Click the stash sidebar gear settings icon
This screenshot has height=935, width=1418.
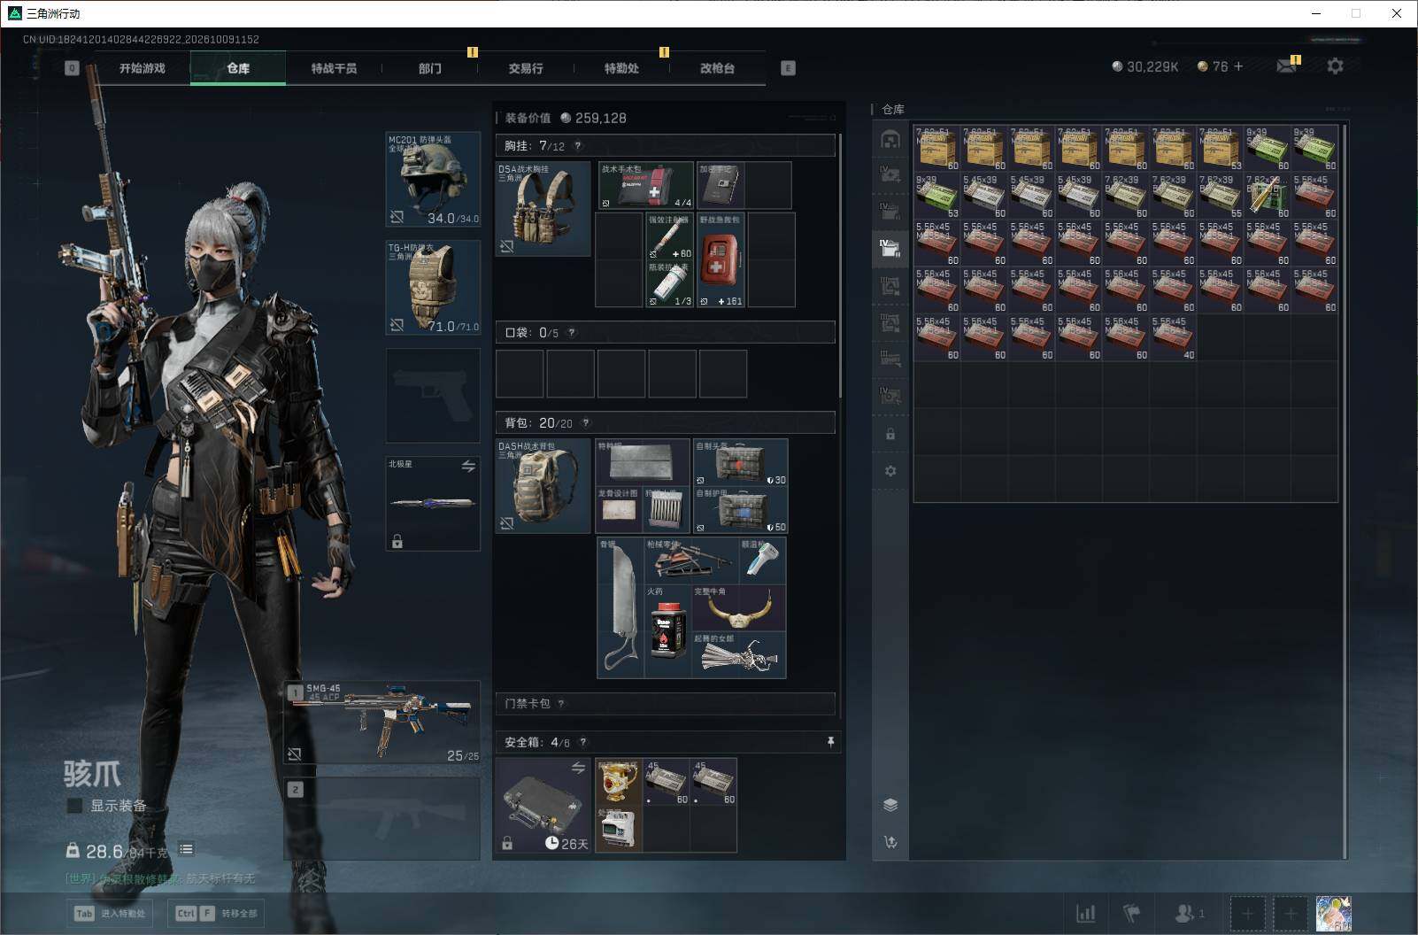pyautogui.click(x=890, y=471)
